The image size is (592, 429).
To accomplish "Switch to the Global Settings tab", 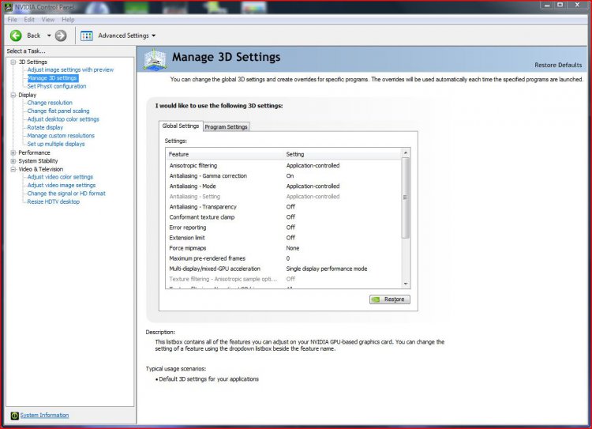I will 181,126.
